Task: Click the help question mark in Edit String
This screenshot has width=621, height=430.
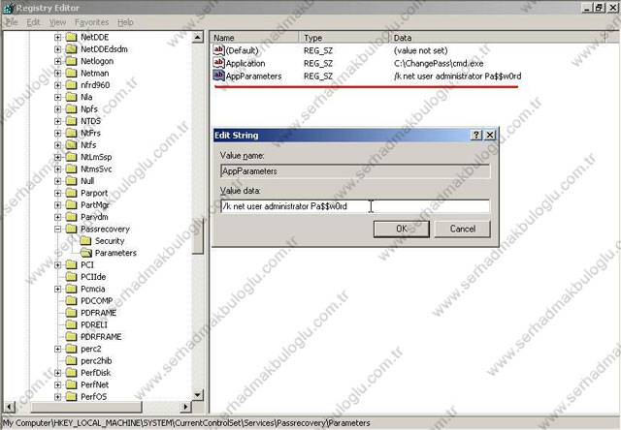Action: click(476, 135)
